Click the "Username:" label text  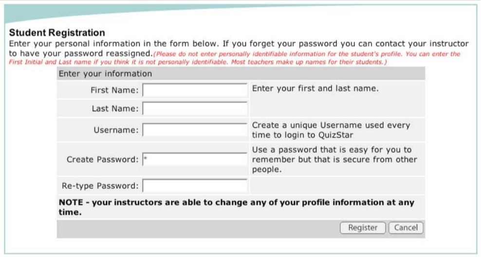(x=116, y=130)
